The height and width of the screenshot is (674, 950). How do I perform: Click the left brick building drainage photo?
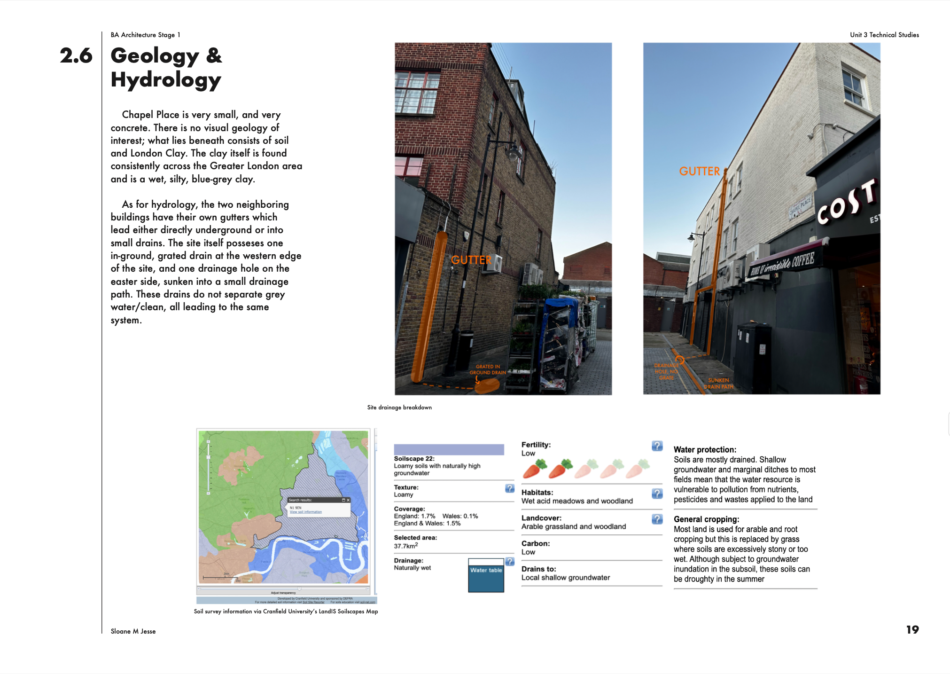coord(503,219)
